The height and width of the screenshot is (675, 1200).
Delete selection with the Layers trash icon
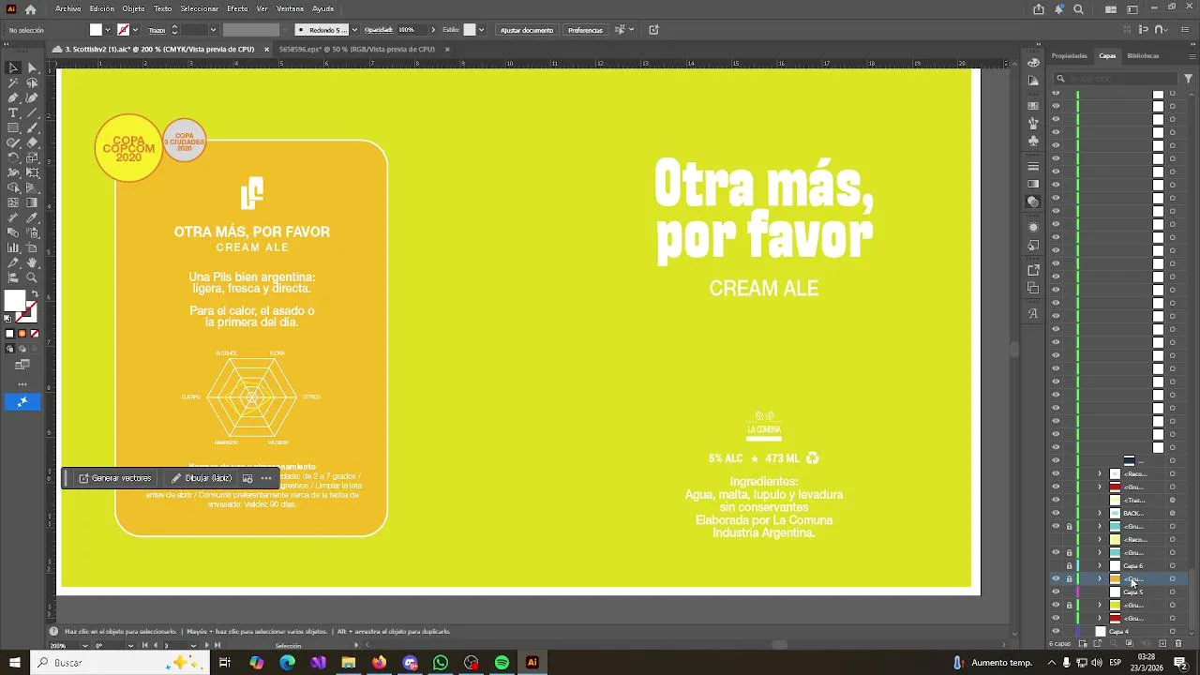click(1178, 644)
